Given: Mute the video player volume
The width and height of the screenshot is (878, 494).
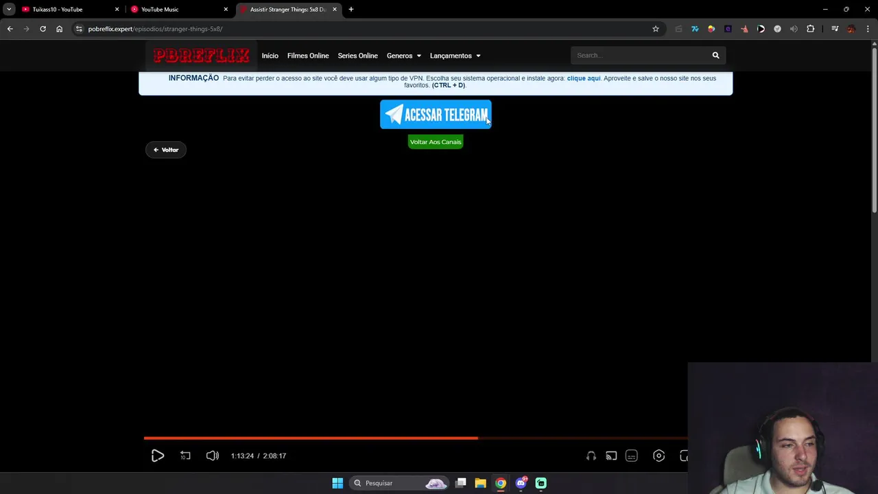Looking at the screenshot, I should tap(213, 456).
